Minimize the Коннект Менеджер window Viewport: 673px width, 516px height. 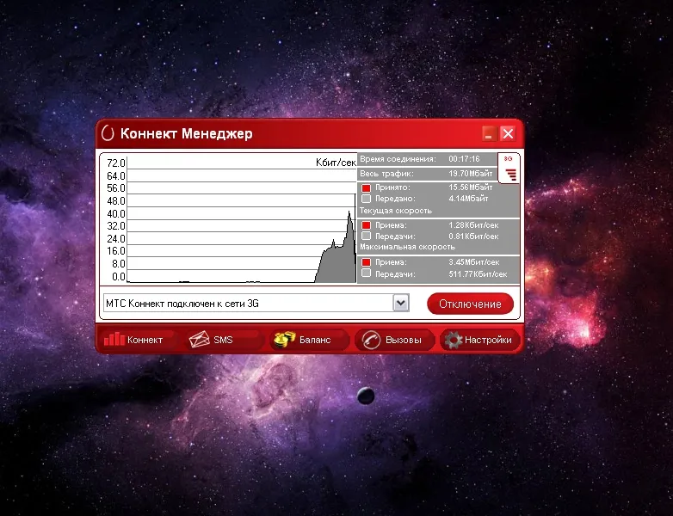[489, 134]
